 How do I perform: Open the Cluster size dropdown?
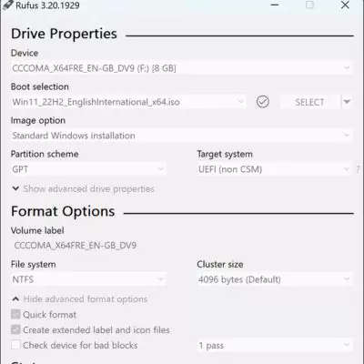pos(275,279)
